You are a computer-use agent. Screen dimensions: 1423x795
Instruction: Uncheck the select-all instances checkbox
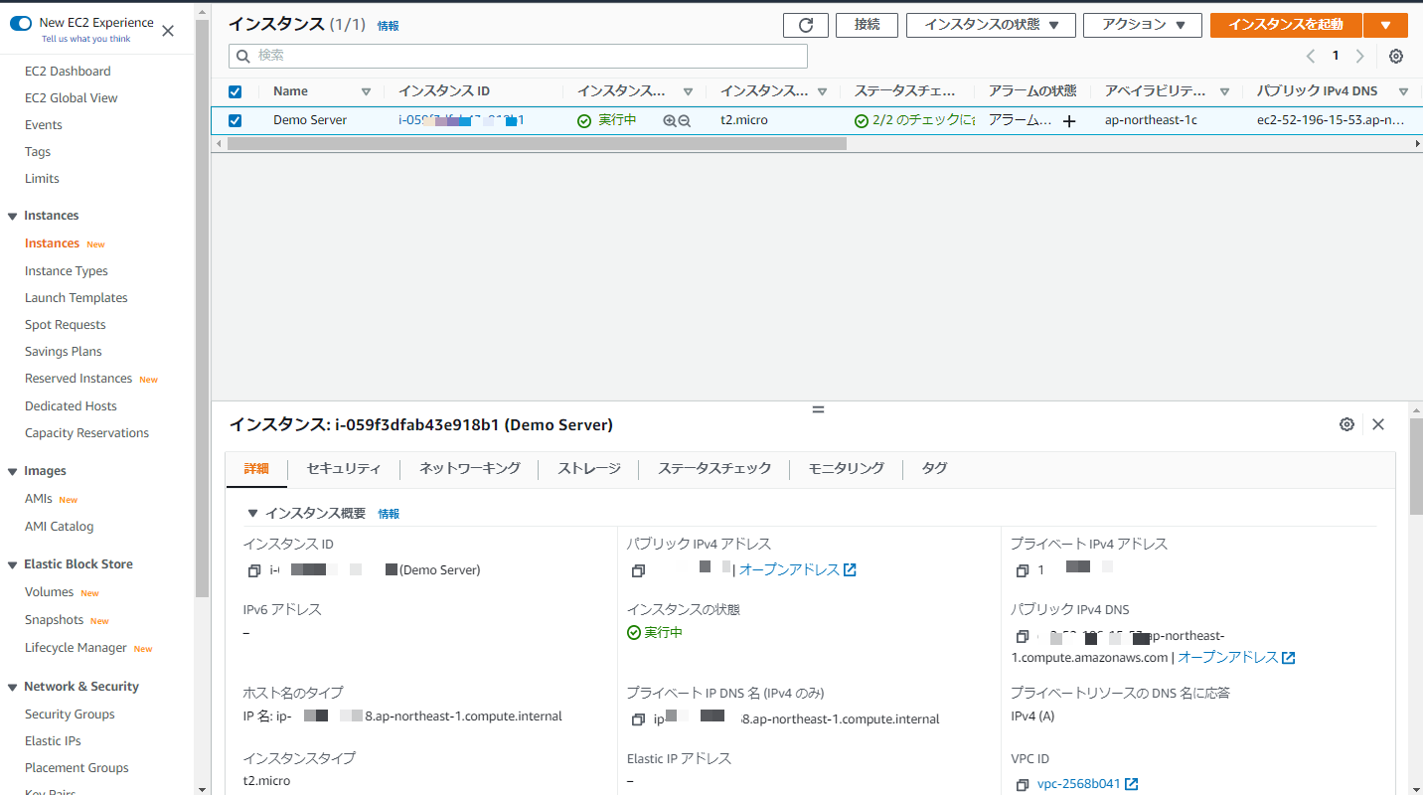click(236, 91)
